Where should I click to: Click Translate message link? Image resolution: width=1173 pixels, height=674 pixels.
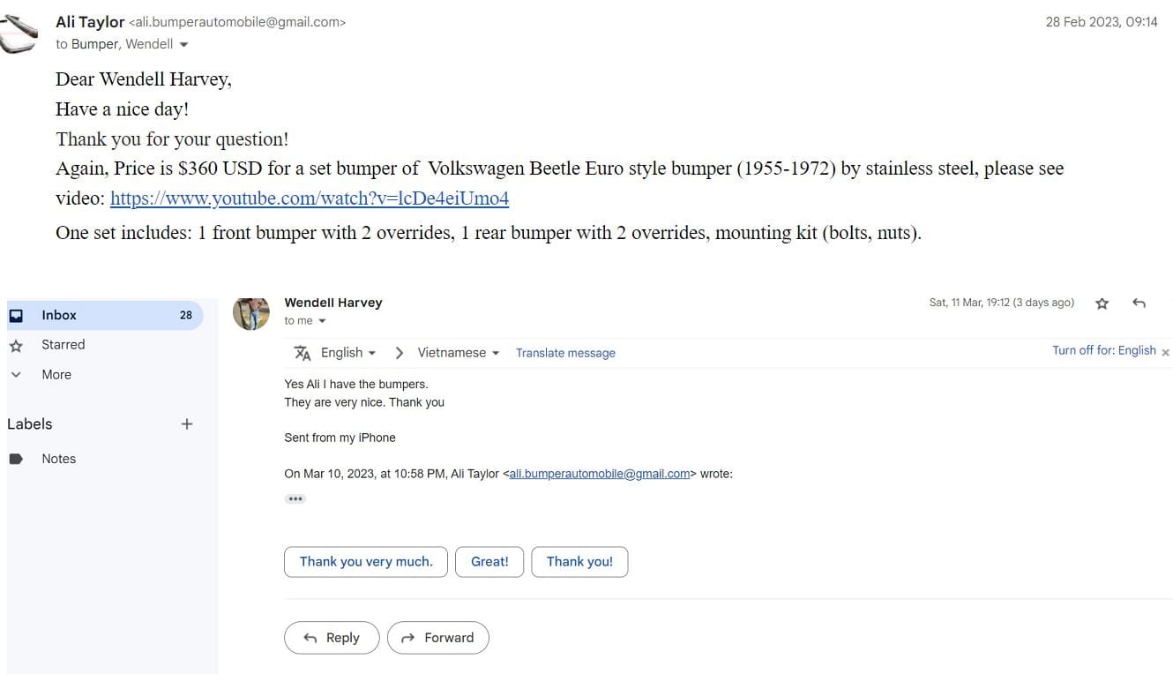pyautogui.click(x=565, y=353)
